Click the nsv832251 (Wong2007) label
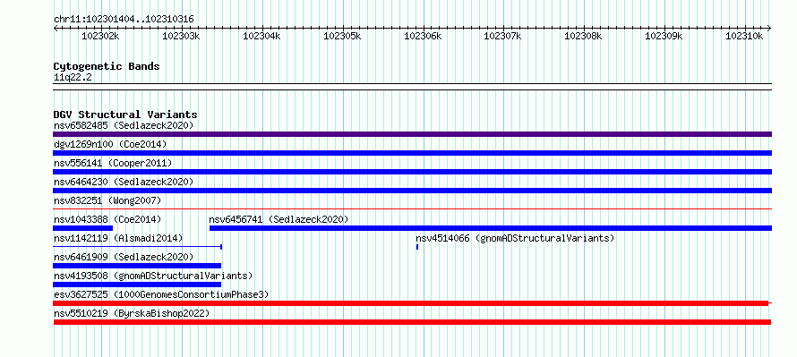The image size is (797, 357). (107, 200)
